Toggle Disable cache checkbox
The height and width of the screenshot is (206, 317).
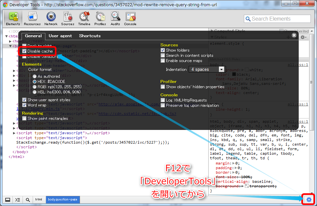coord(24,51)
